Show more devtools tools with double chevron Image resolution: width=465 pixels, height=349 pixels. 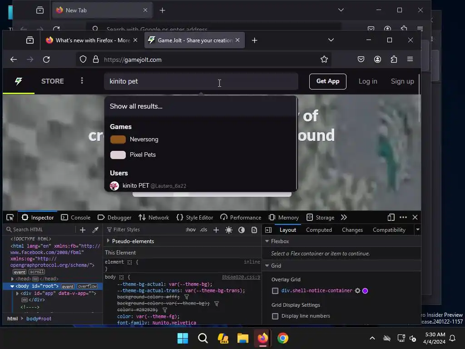pos(344,218)
